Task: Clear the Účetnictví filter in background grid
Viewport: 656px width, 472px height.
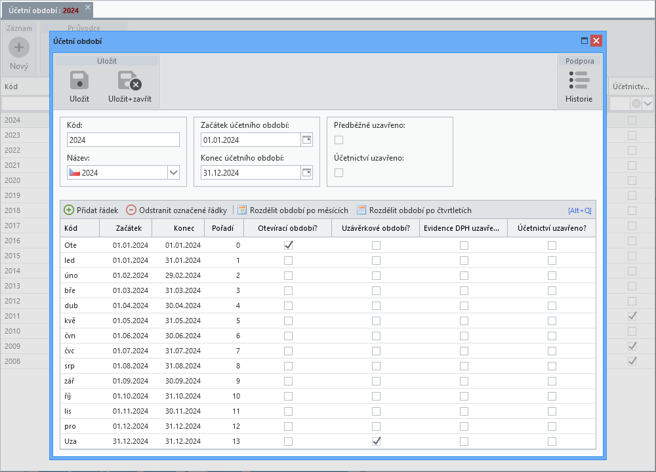Action: (636, 104)
